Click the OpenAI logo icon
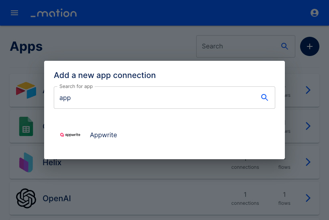This screenshot has height=220, width=329. tap(26, 198)
